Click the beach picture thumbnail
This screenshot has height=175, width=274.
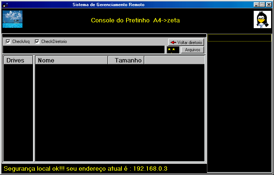pyautogui.click(x=12, y=19)
